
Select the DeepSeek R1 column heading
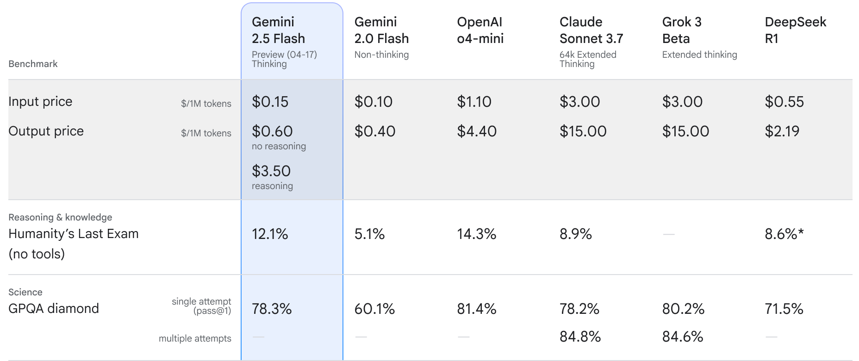(795, 30)
